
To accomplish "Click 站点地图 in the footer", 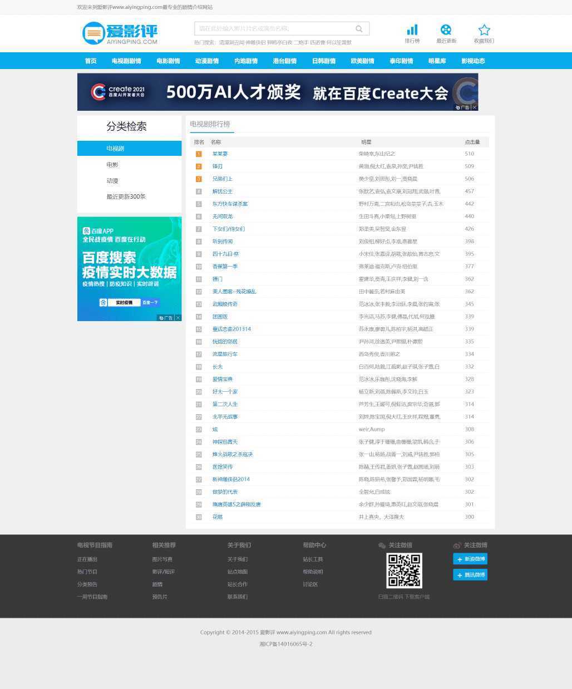I will (x=237, y=572).
